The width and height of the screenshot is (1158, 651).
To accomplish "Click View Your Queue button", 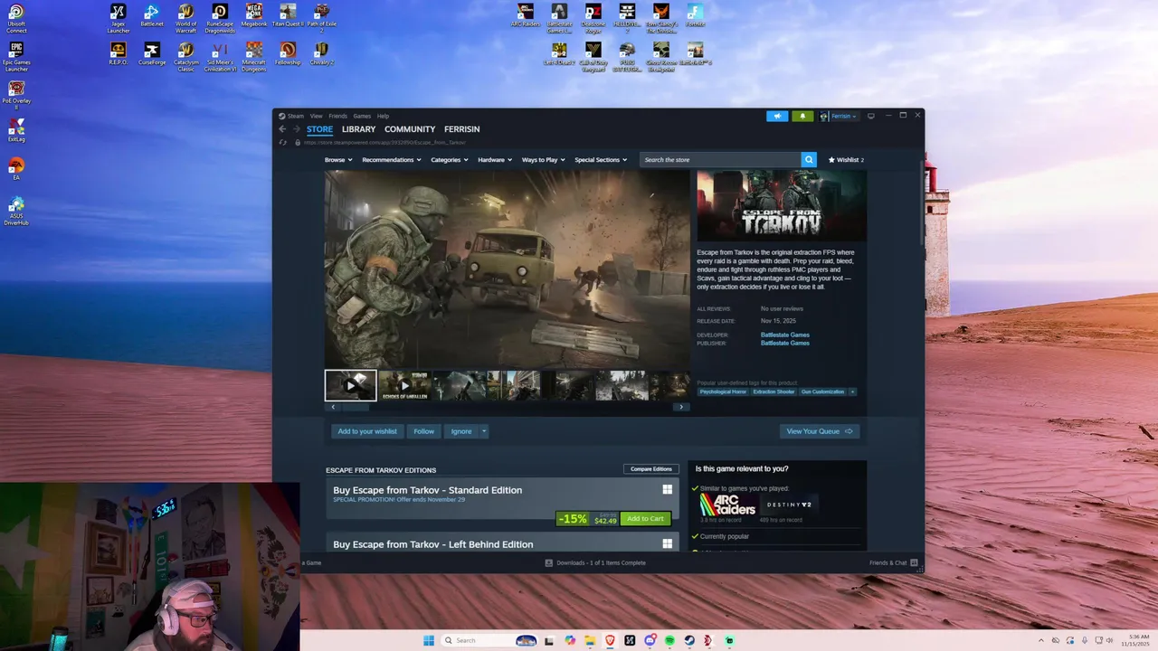I will click(820, 431).
